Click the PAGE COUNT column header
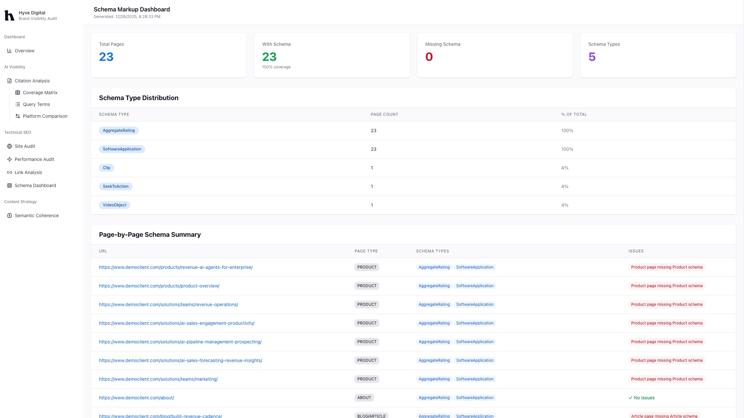Viewport: 744px width, 418px height. pos(384,114)
